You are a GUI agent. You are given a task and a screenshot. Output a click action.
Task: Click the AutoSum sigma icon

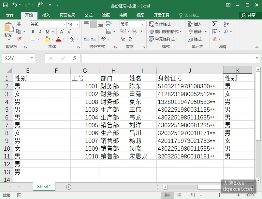point(214,24)
